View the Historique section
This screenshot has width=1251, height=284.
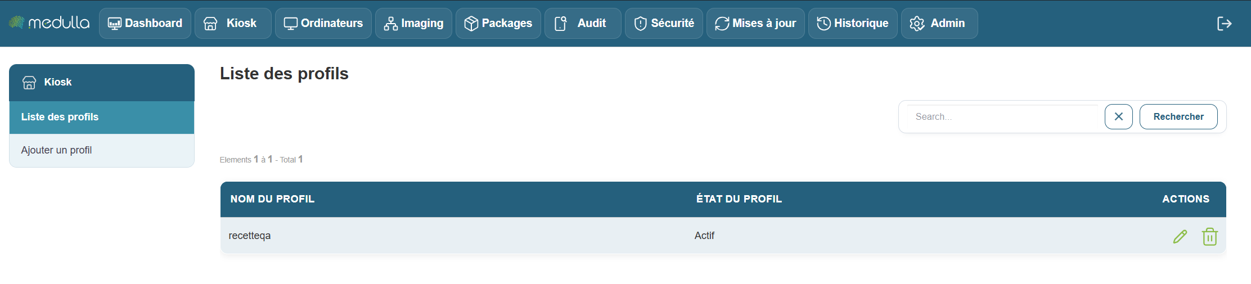[x=853, y=24]
